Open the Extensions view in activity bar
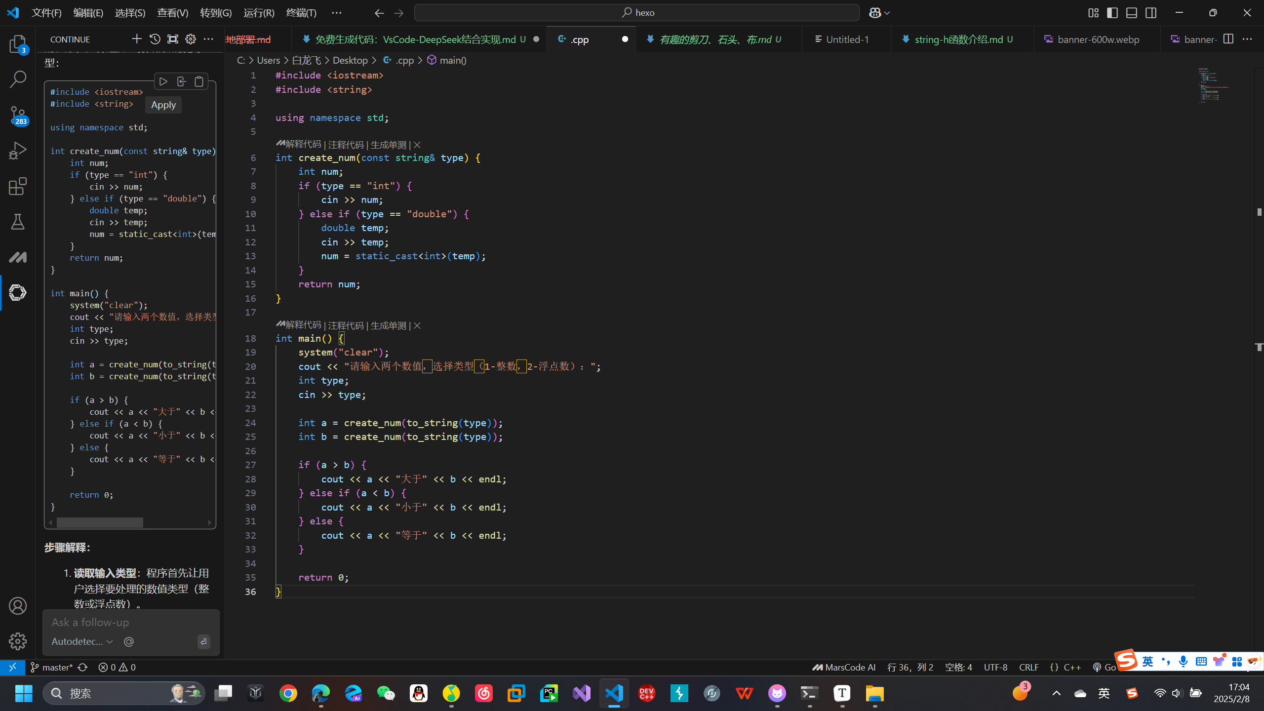 coord(18,186)
